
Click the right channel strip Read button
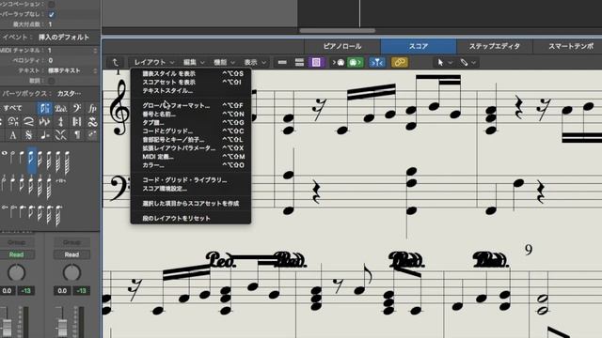(x=71, y=254)
